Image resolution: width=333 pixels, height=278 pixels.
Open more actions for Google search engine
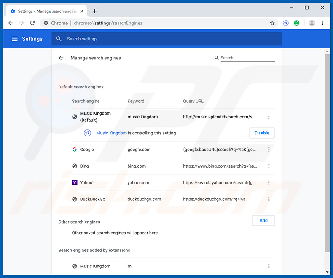coord(269,150)
